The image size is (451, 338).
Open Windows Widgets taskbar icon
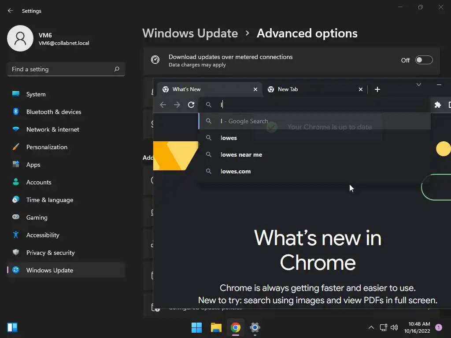(x=12, y=327)
